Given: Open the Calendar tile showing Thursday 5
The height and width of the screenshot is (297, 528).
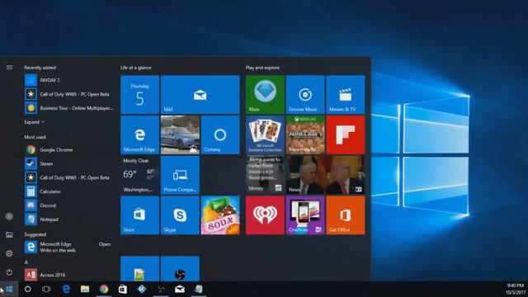Looking at the screenshot, I should 139,95.
